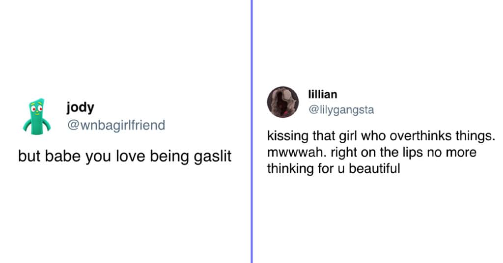This screenshot has height=263, width=503.
Task: Click the purple vertical divider line
Action: [252, 131]
